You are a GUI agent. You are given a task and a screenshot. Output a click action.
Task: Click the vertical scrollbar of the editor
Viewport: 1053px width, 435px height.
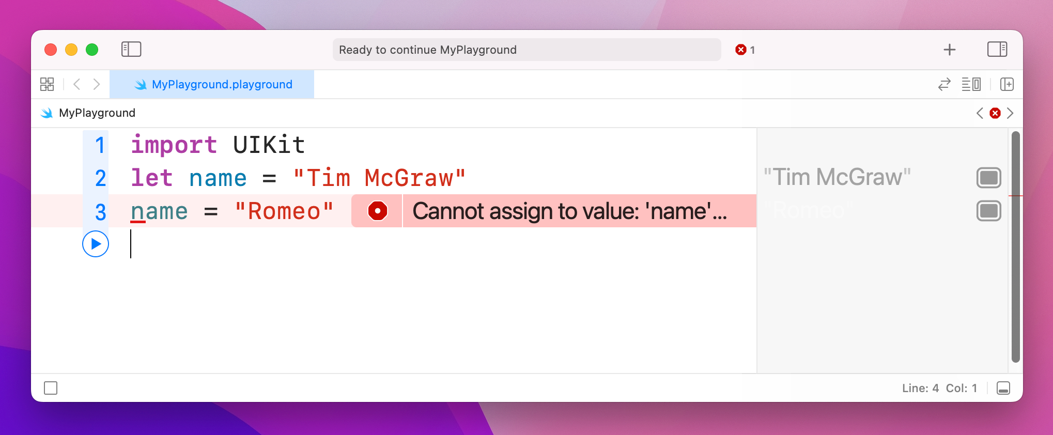point(1016,247)
